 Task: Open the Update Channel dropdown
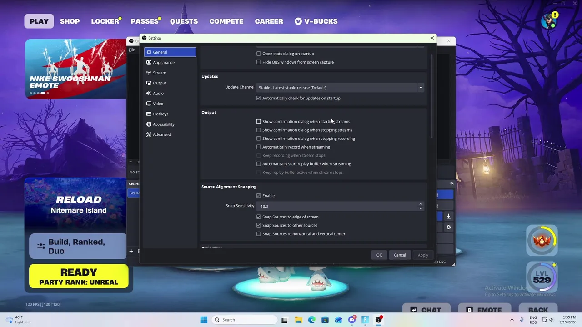pyautogui.click(x=340, y=88)
